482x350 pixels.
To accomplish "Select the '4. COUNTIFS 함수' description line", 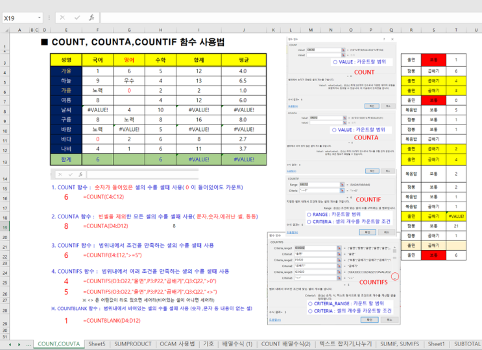I will click(140, 272).
